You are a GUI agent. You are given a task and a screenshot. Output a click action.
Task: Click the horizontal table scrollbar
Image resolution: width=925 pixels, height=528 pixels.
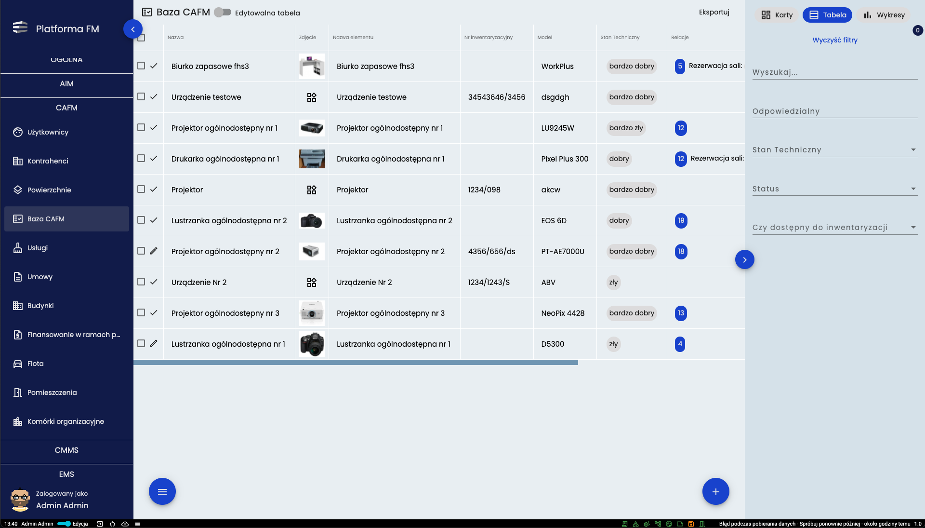(x=356, y=362)
